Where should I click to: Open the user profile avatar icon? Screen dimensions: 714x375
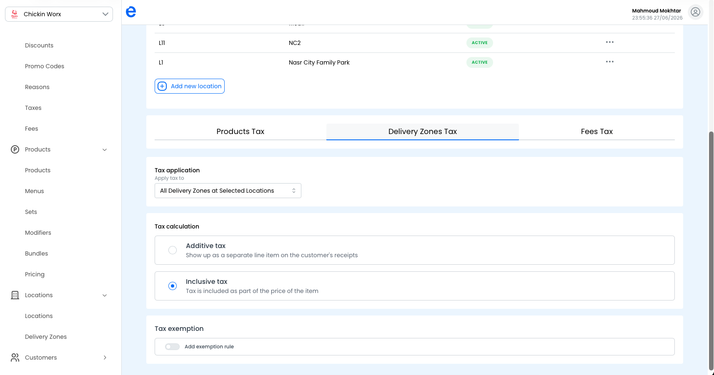click(x=695, y=12)
